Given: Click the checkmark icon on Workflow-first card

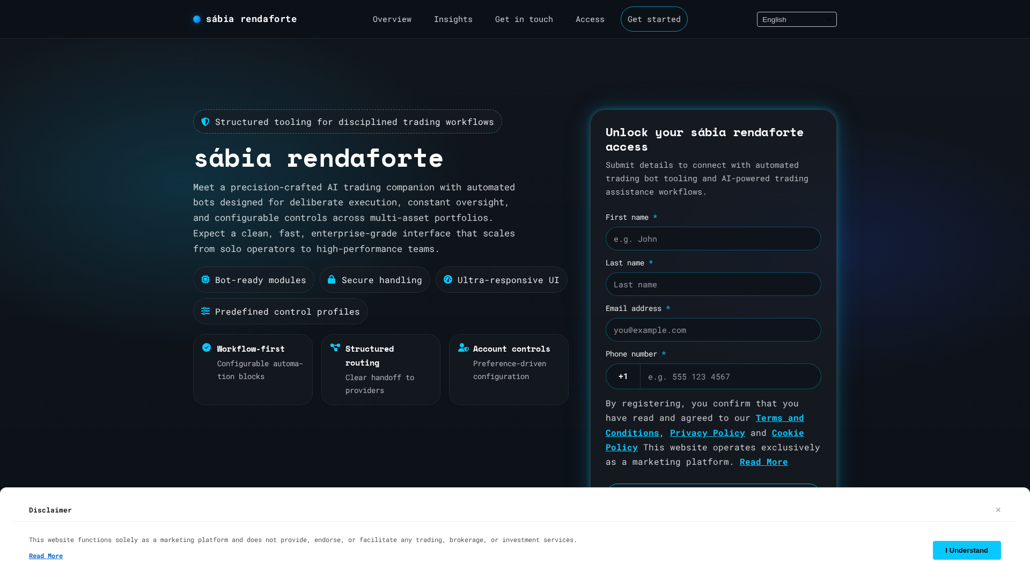Looking at the screenshot, I should [207, 347].
